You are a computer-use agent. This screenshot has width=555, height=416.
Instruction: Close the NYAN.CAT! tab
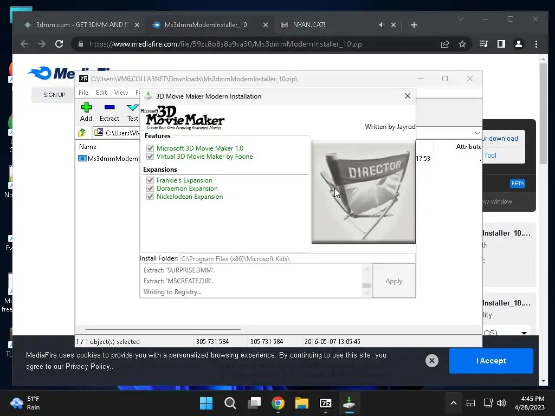[393, 25]
